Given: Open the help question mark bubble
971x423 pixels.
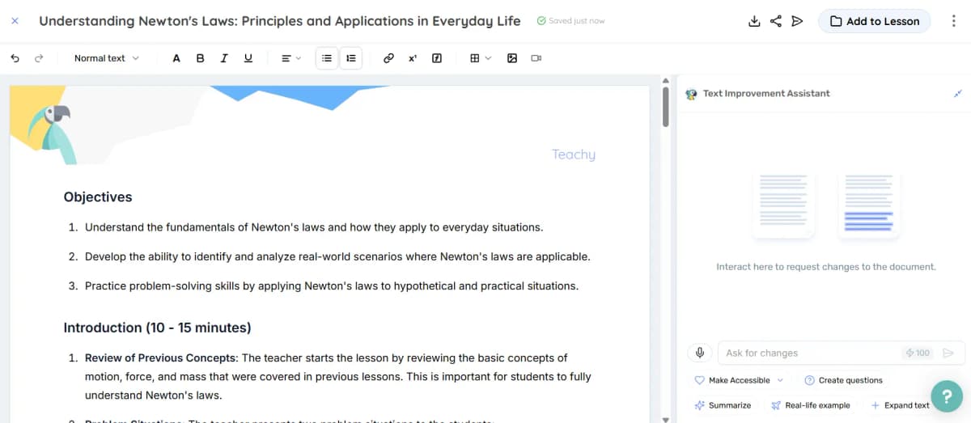Looking at the screenshot, I should coord(947,396).
